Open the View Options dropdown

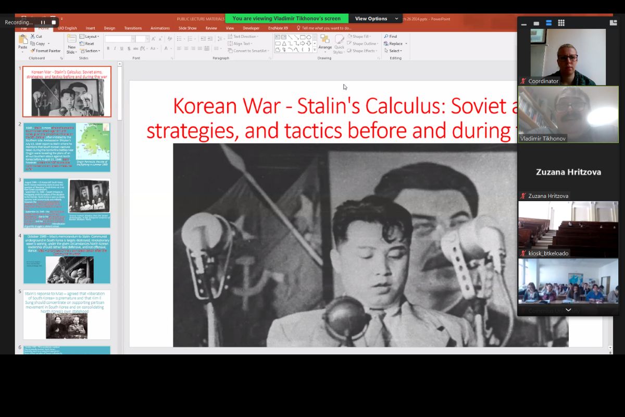[375, 19]
